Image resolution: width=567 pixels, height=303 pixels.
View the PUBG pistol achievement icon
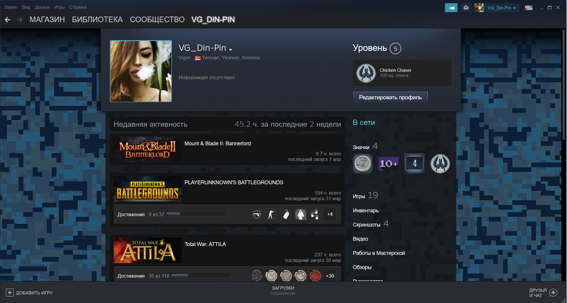(257, 214)
